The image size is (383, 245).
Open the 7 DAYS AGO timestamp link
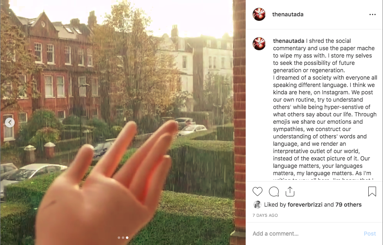click(265, 215)
